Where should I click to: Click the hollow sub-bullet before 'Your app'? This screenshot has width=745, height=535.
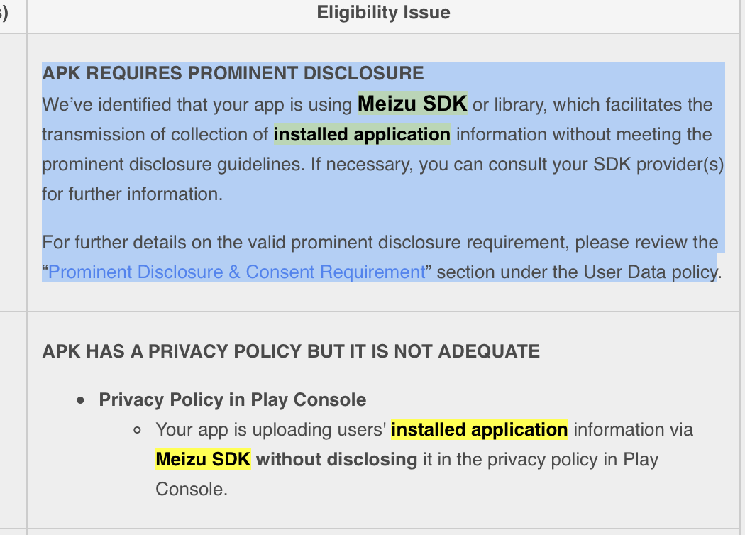pyautogui.click(x=138, y=431)
